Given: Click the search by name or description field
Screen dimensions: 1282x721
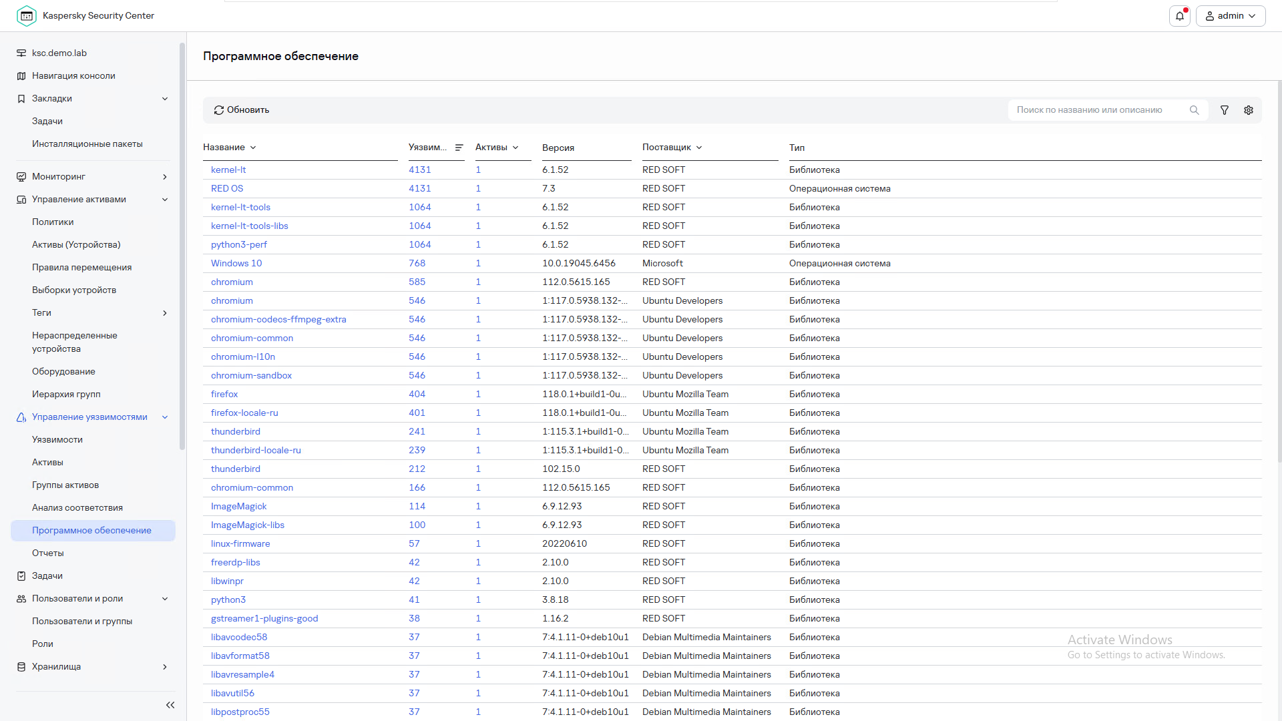Looking at the screenshot, I should click(x=1098, y=110).
